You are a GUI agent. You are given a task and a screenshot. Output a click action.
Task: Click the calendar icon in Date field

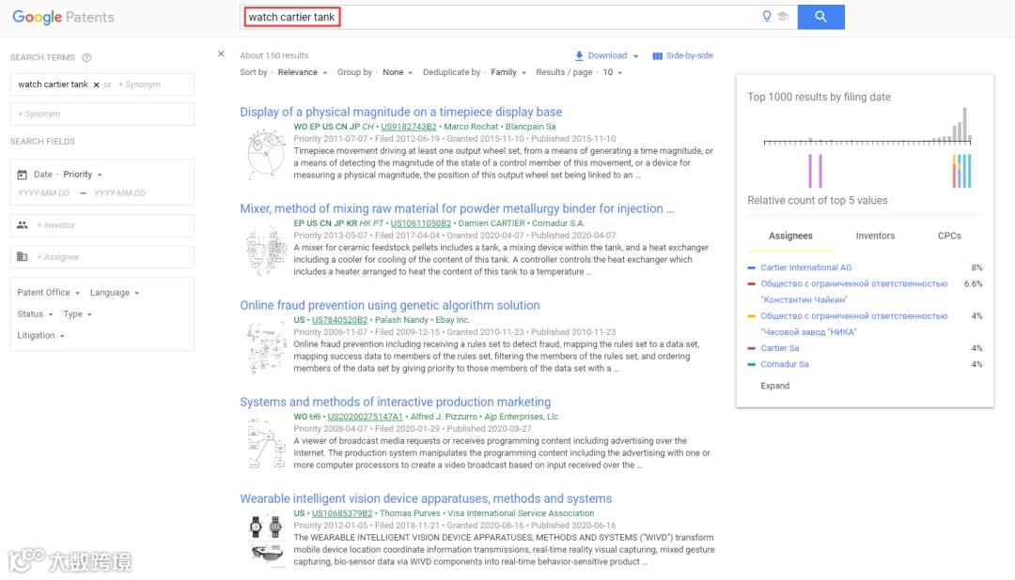[x=22, y=175]
